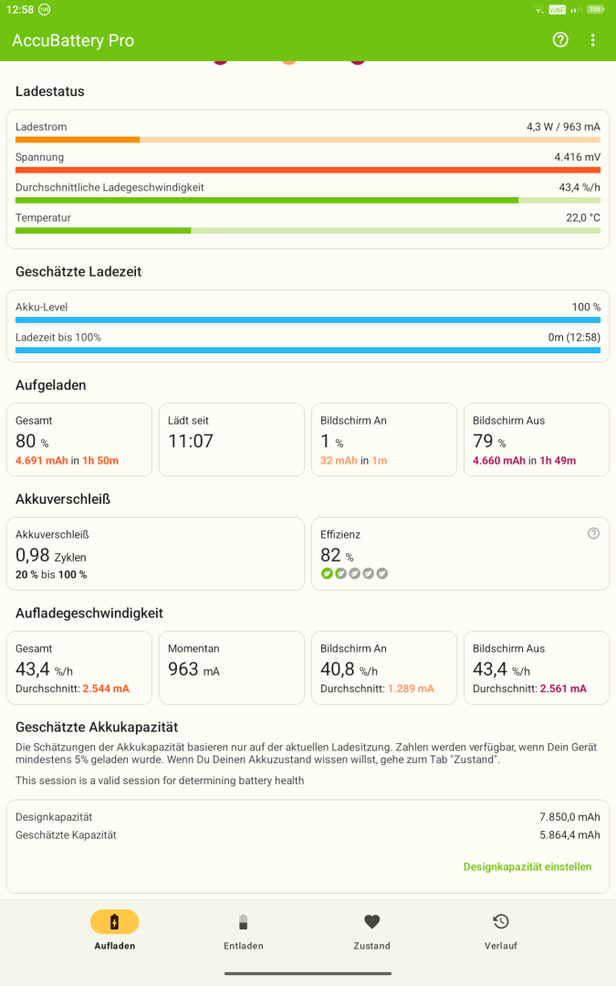The height and width of the screenshot is (986, 616).
Task: Open the Akkuverschleiß Zyklen card
Action: point(155,554)
